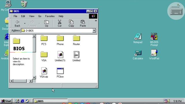Click left pane scroll up arrow

[34, 36]
